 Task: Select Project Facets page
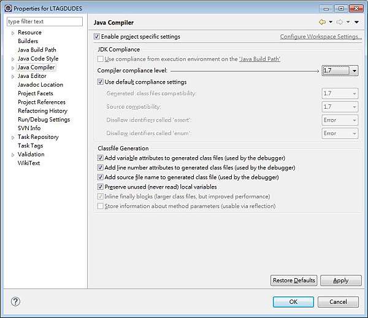[36, 93]
